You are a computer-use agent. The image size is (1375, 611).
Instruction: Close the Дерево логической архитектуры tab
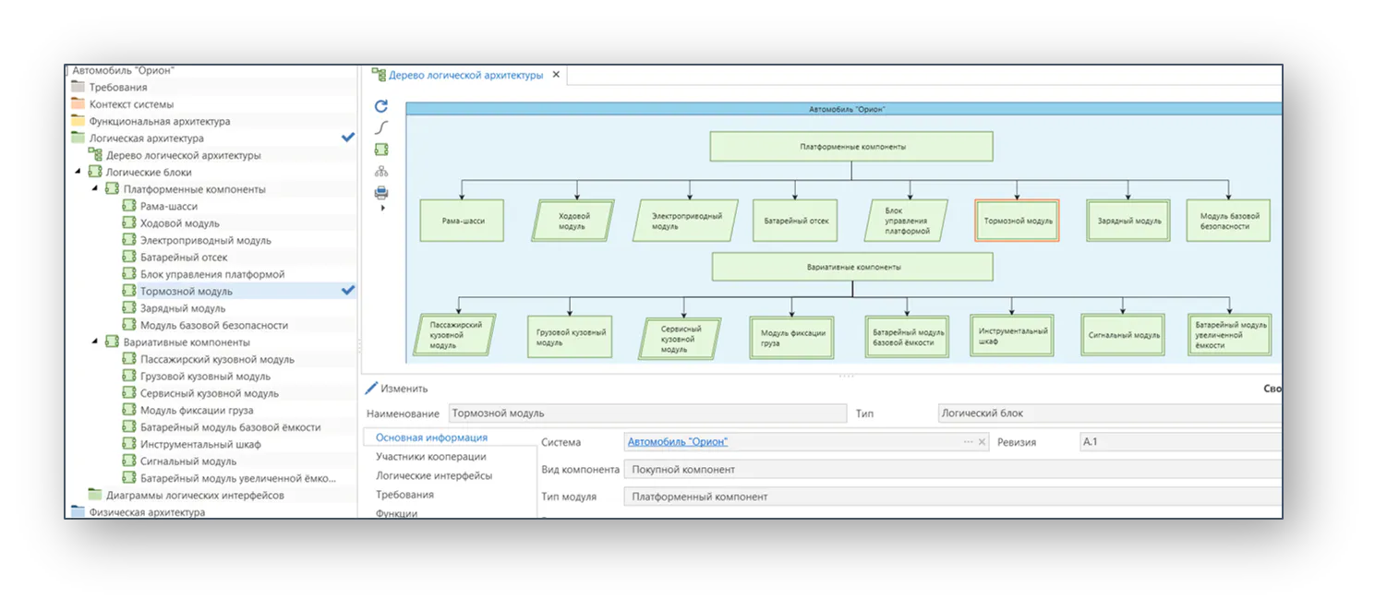[x=556, y=76]
